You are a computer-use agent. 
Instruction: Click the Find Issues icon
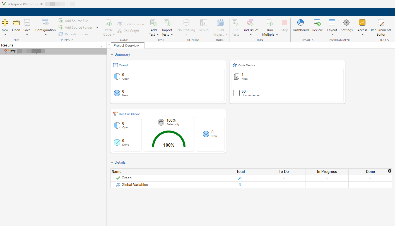click(250, 23)
